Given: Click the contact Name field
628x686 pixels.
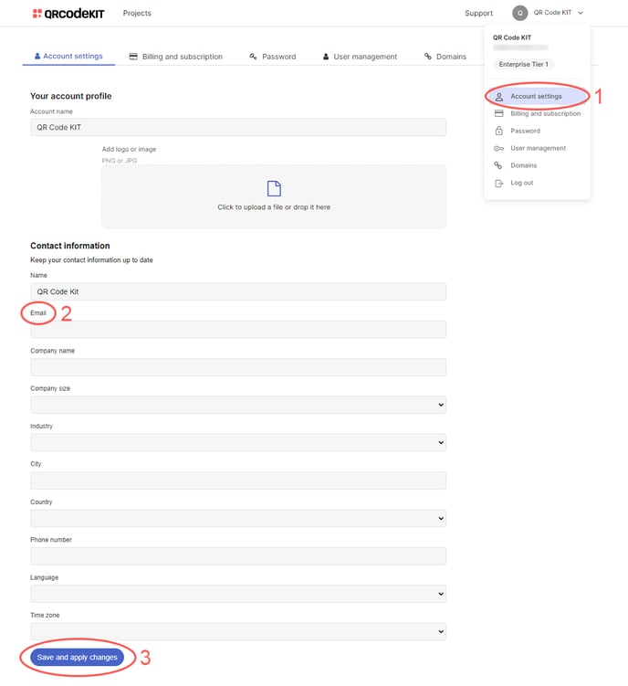Looking at the screenshot, I should [238, 291].
